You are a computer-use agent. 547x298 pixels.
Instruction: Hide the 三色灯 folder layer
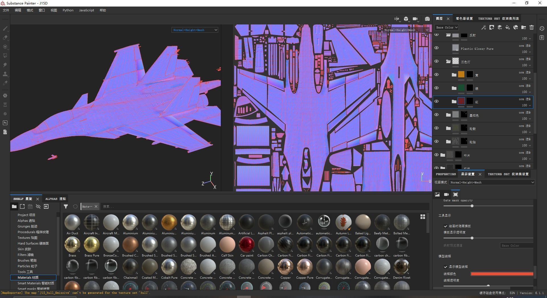point(436,61)
